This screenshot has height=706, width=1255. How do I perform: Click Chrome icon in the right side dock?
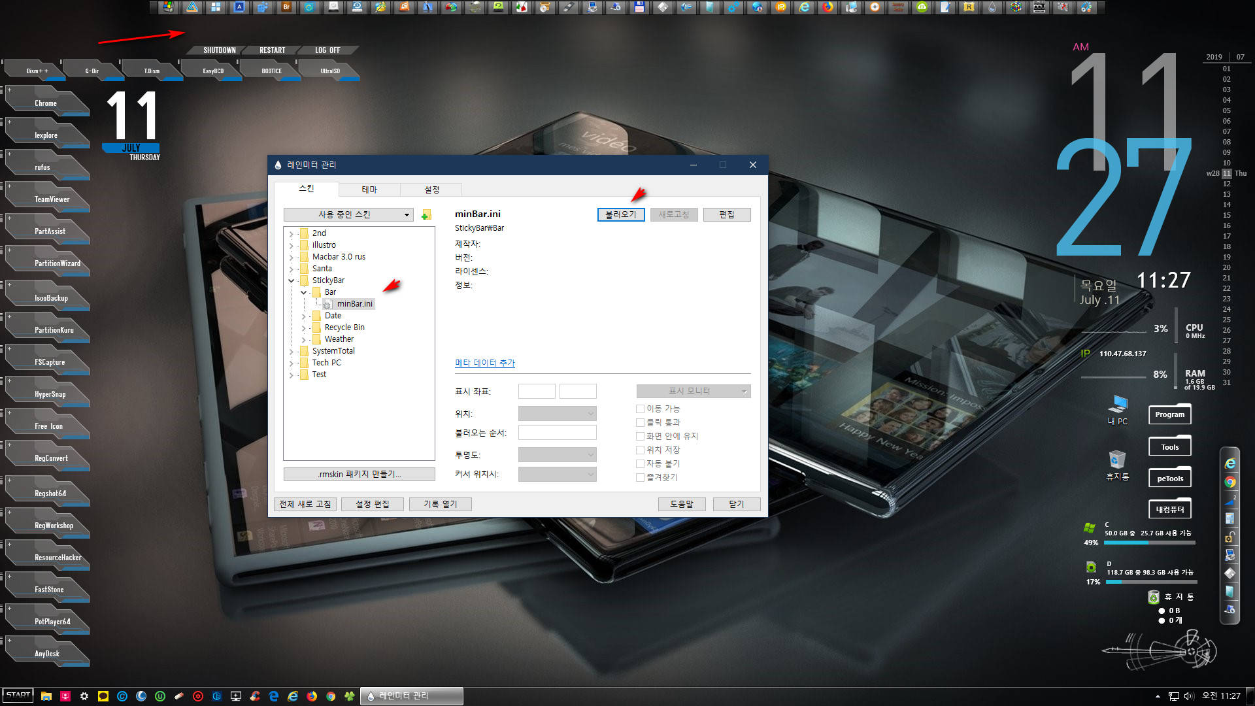pyautogui.click(x=1230, y=482)
